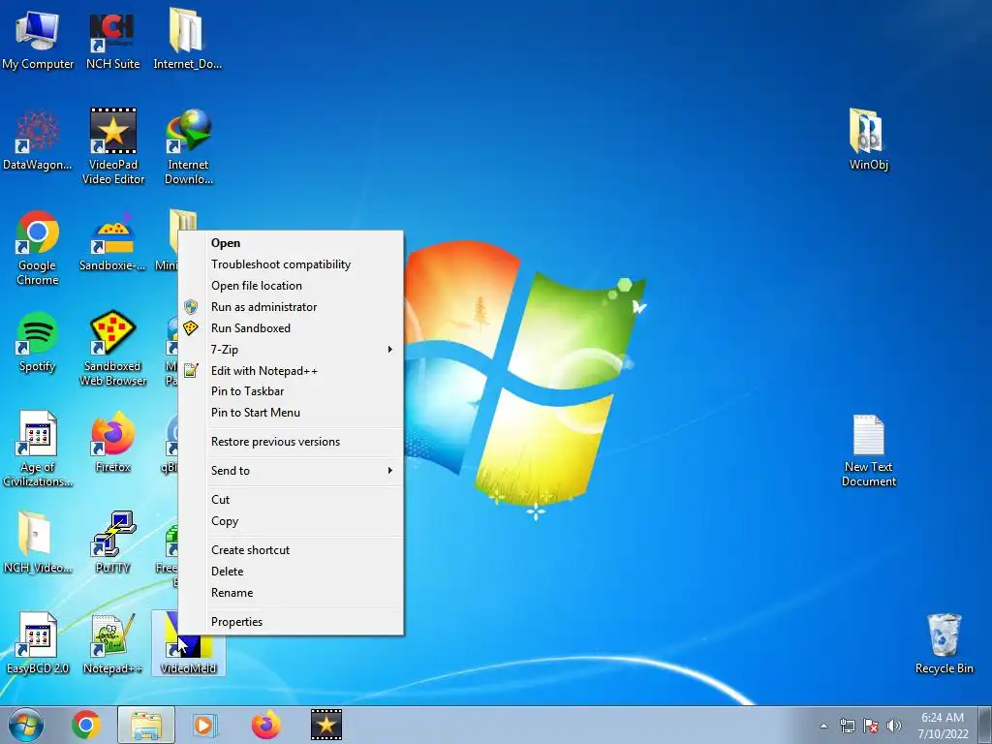Launch Chrome from the taskbar

pyautogui.click(x=86, y=725)
